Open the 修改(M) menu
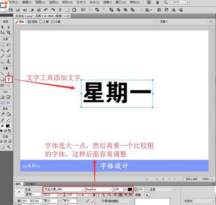Viewport: 216px width, 205px height. point(67,2)
